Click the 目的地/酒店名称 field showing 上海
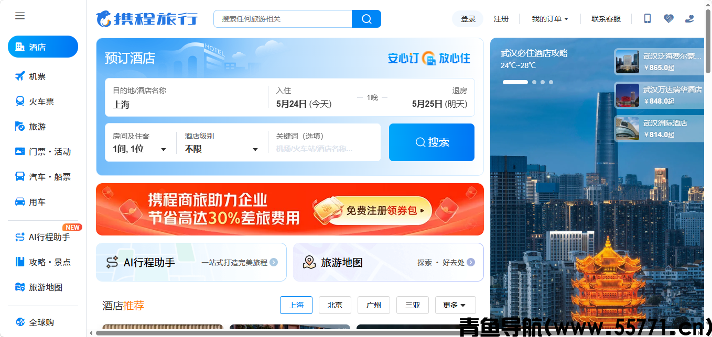This screenshot has width=712, height=337. [186, 97]
